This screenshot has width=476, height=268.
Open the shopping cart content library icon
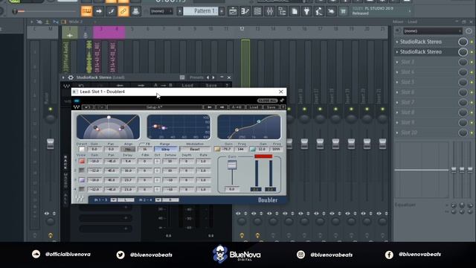point(343,11)
